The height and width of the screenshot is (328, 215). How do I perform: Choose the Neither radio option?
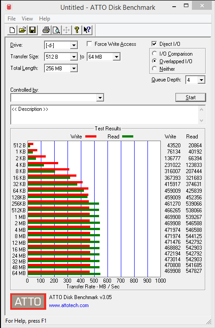pyautogui.click(x=155, y=69)
